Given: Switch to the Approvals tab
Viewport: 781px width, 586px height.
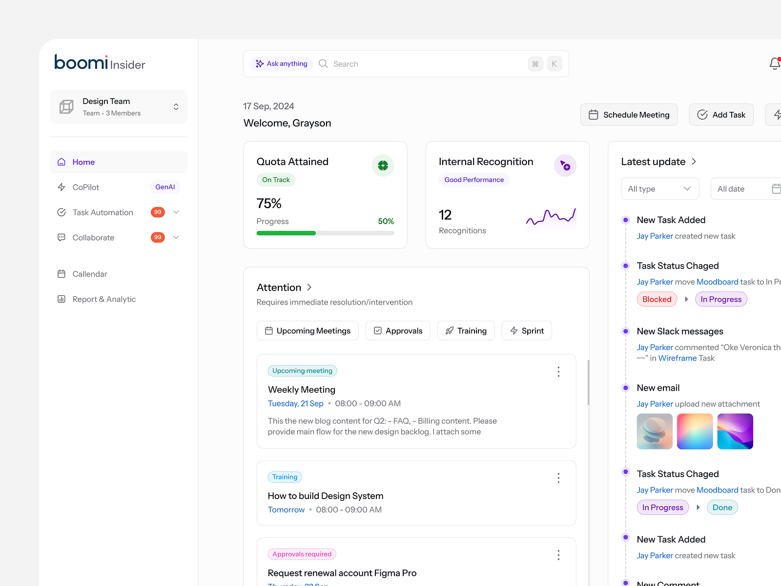Looking at the screenshot, I should pos(397,331).
